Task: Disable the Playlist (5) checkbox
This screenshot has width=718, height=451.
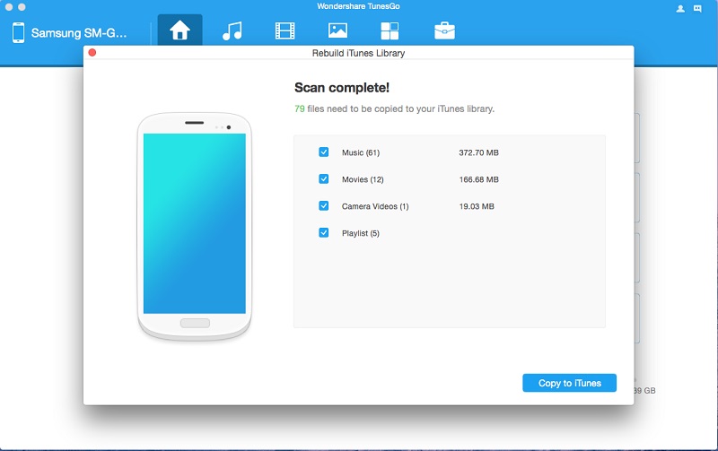Action: coord(324,233)
